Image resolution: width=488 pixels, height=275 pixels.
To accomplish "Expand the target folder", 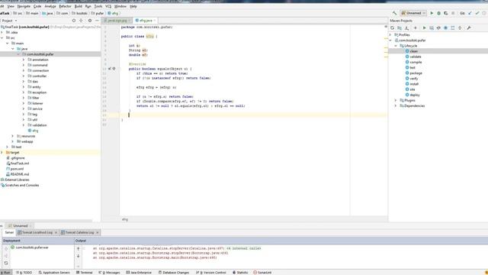I will 2,153.
